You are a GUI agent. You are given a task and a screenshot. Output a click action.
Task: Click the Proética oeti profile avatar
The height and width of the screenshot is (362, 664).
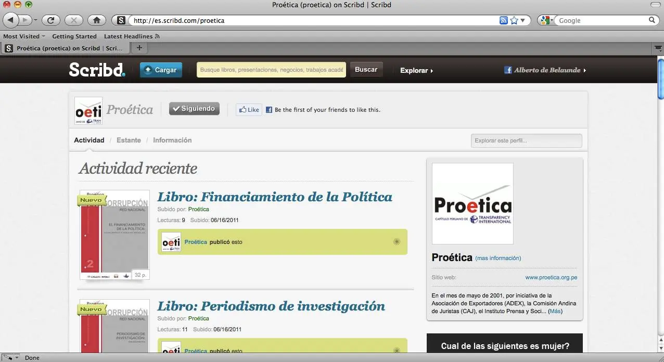[88, 110]
